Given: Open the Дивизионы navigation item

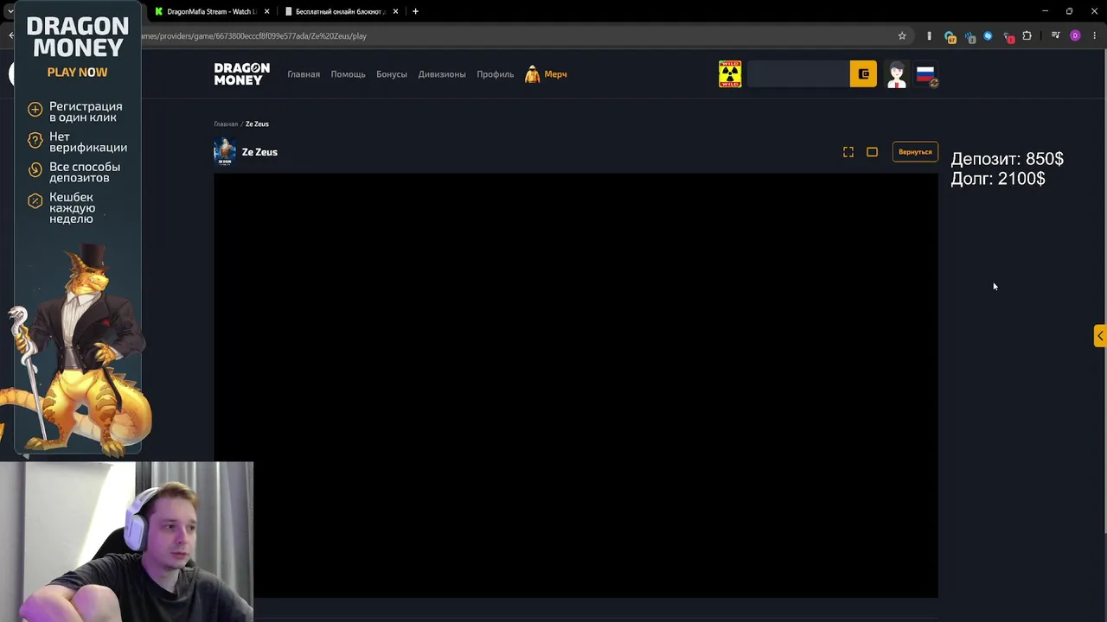Looking at the screenshot, I should (442, 74).
